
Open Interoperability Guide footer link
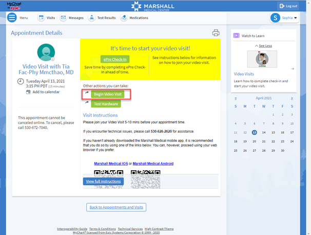pos(72,229)
